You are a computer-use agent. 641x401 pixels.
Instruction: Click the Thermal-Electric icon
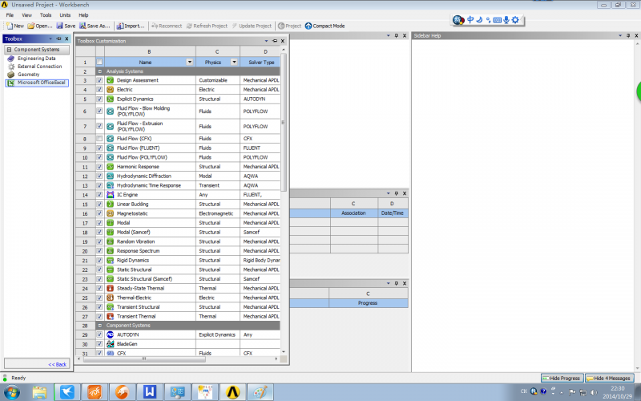(x=110, y=298)
